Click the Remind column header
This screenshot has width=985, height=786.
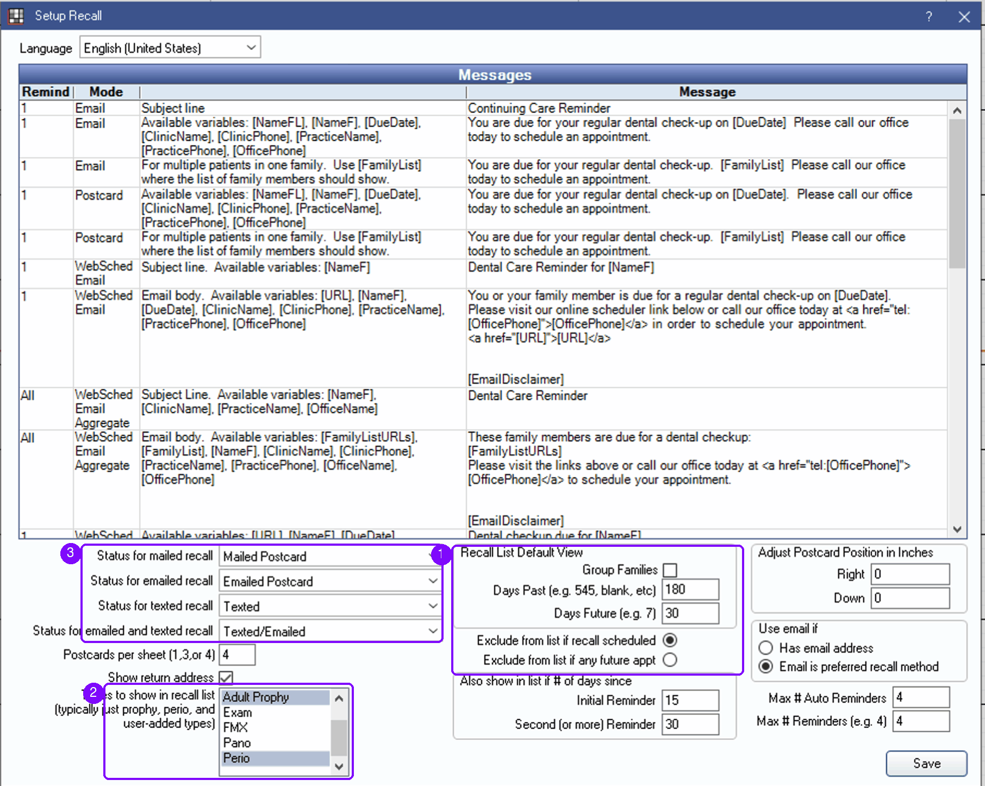[46, 92]
